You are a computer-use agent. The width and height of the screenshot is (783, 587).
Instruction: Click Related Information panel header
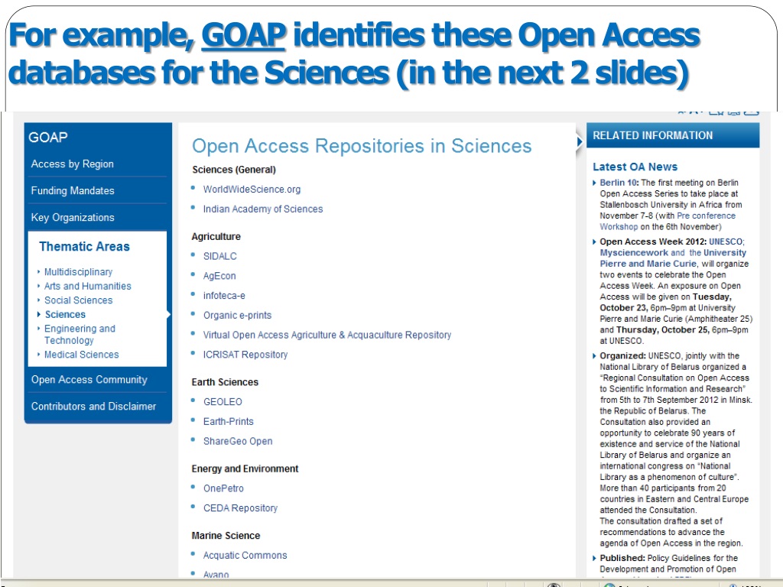coord(673,135)
